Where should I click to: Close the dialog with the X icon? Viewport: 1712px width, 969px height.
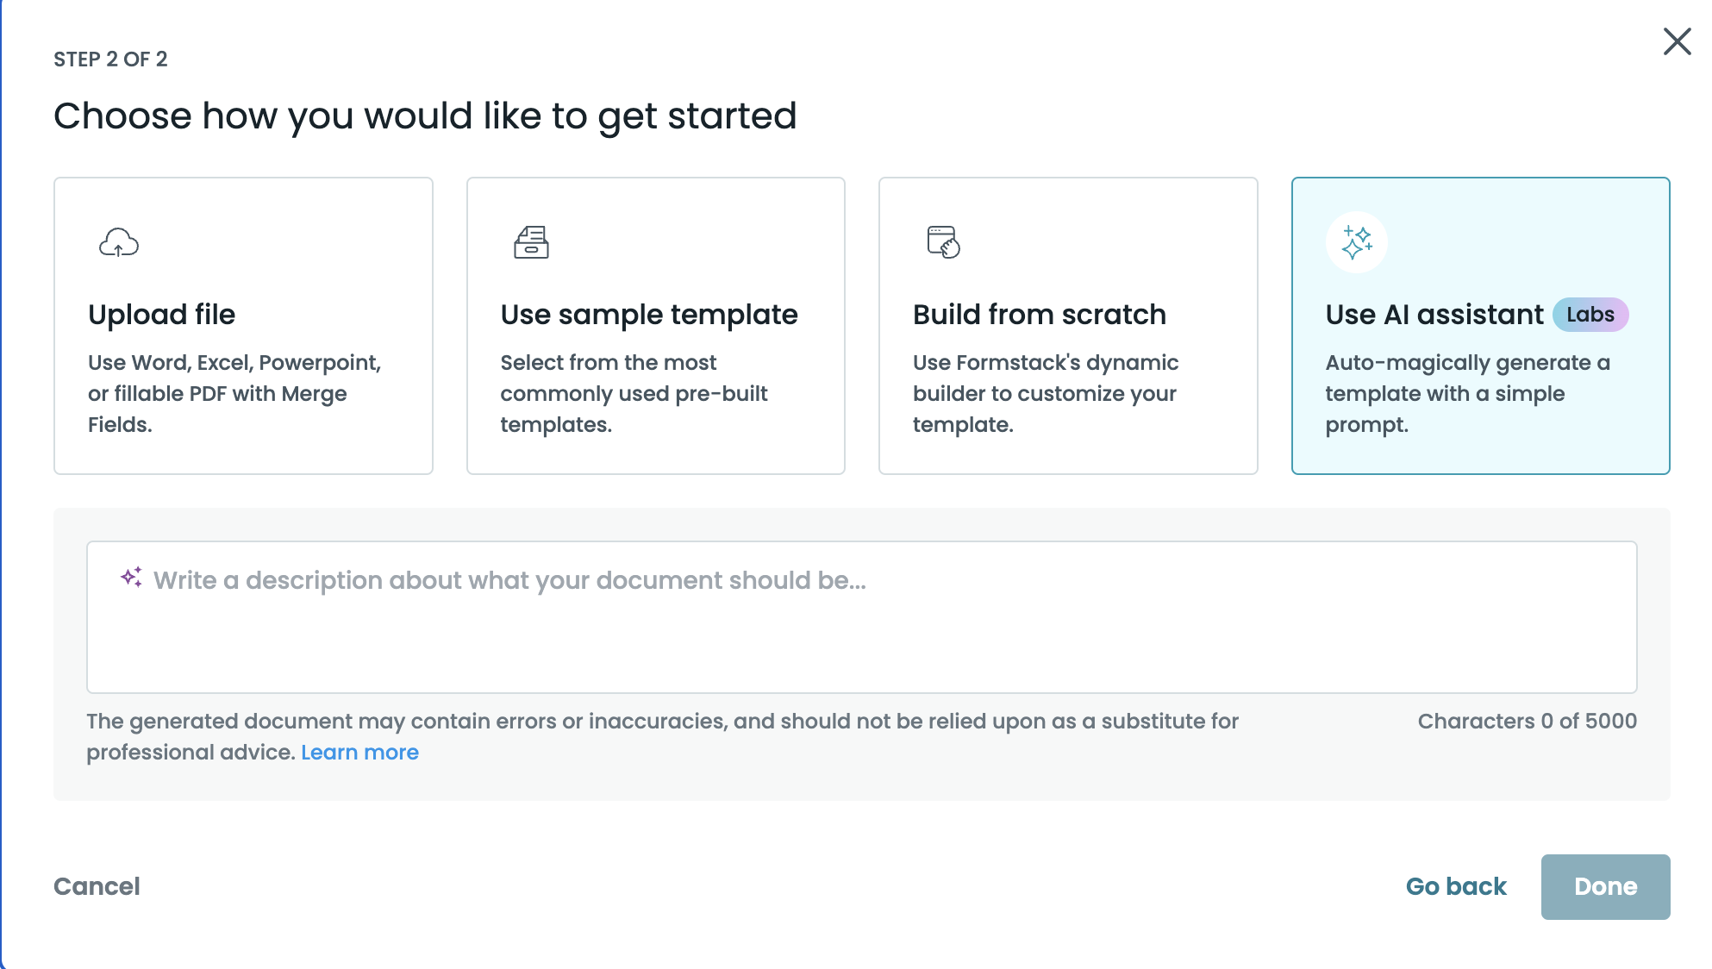coord(1676,41)
